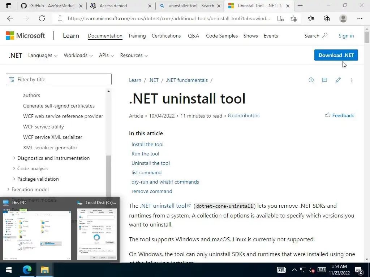Open the taskbar news widget icon

281,270
